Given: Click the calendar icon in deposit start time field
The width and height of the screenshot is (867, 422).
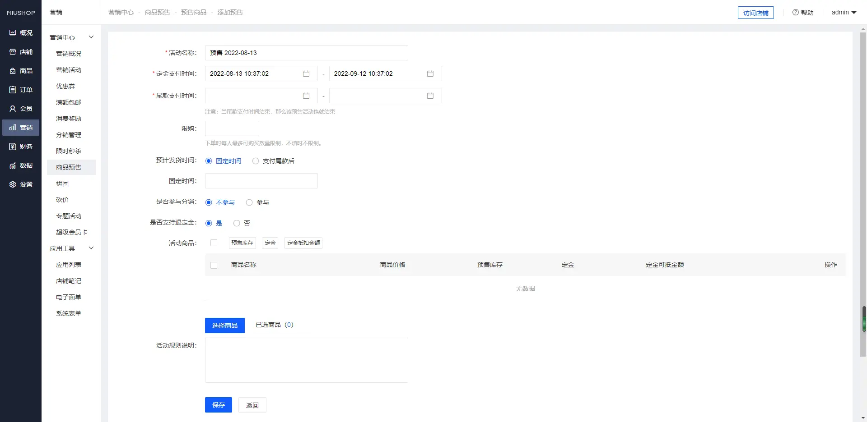Looking at the screenshot, I should [x=306, y=73].
